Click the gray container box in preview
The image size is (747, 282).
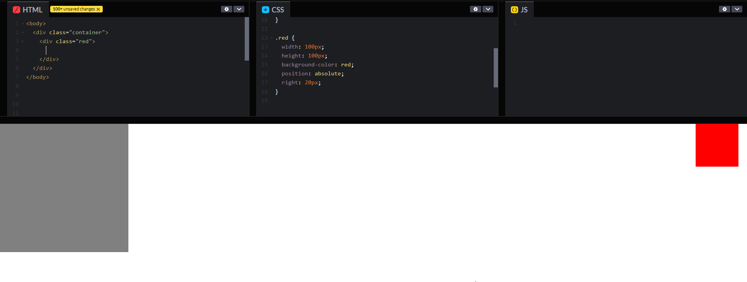[64, 188]
